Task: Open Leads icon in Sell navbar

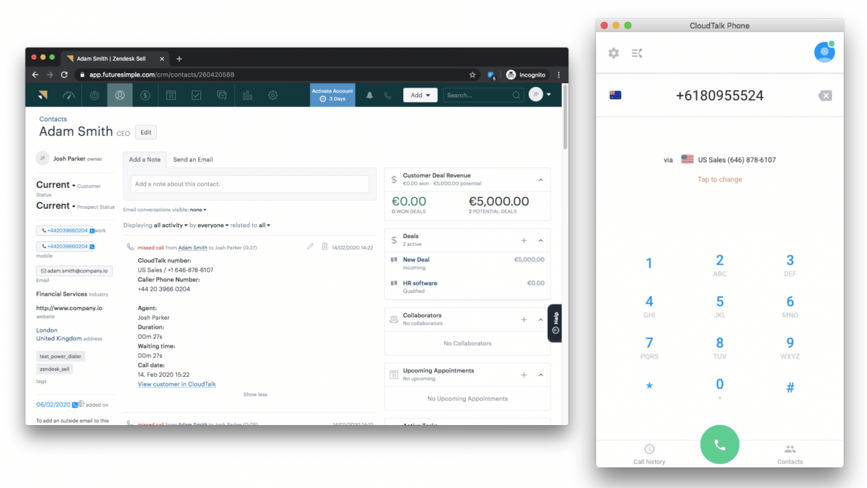Action: click(x=94, y=95)
